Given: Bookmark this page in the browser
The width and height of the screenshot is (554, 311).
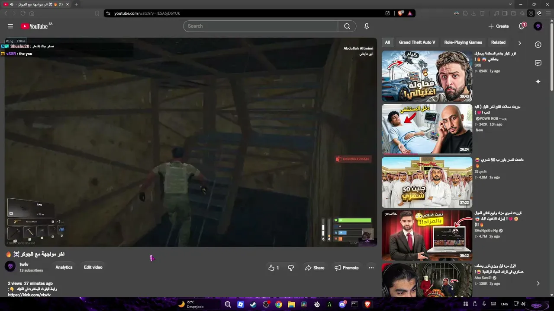Looking at the screenshot, I should (x=97, y=13).
